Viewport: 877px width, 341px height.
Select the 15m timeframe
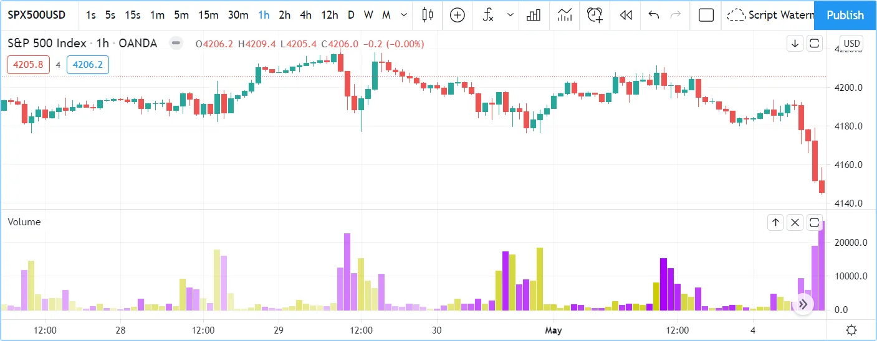[208, 15]
